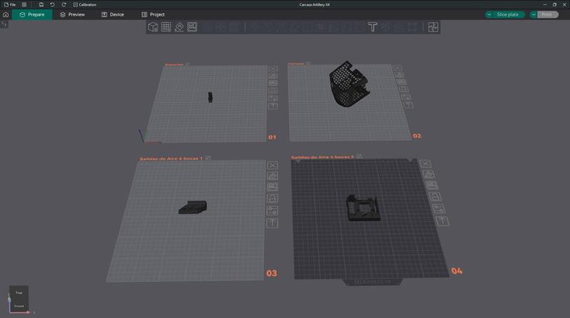
Task: Remove plate 01 with its X icon
Action: click(273, 68)
